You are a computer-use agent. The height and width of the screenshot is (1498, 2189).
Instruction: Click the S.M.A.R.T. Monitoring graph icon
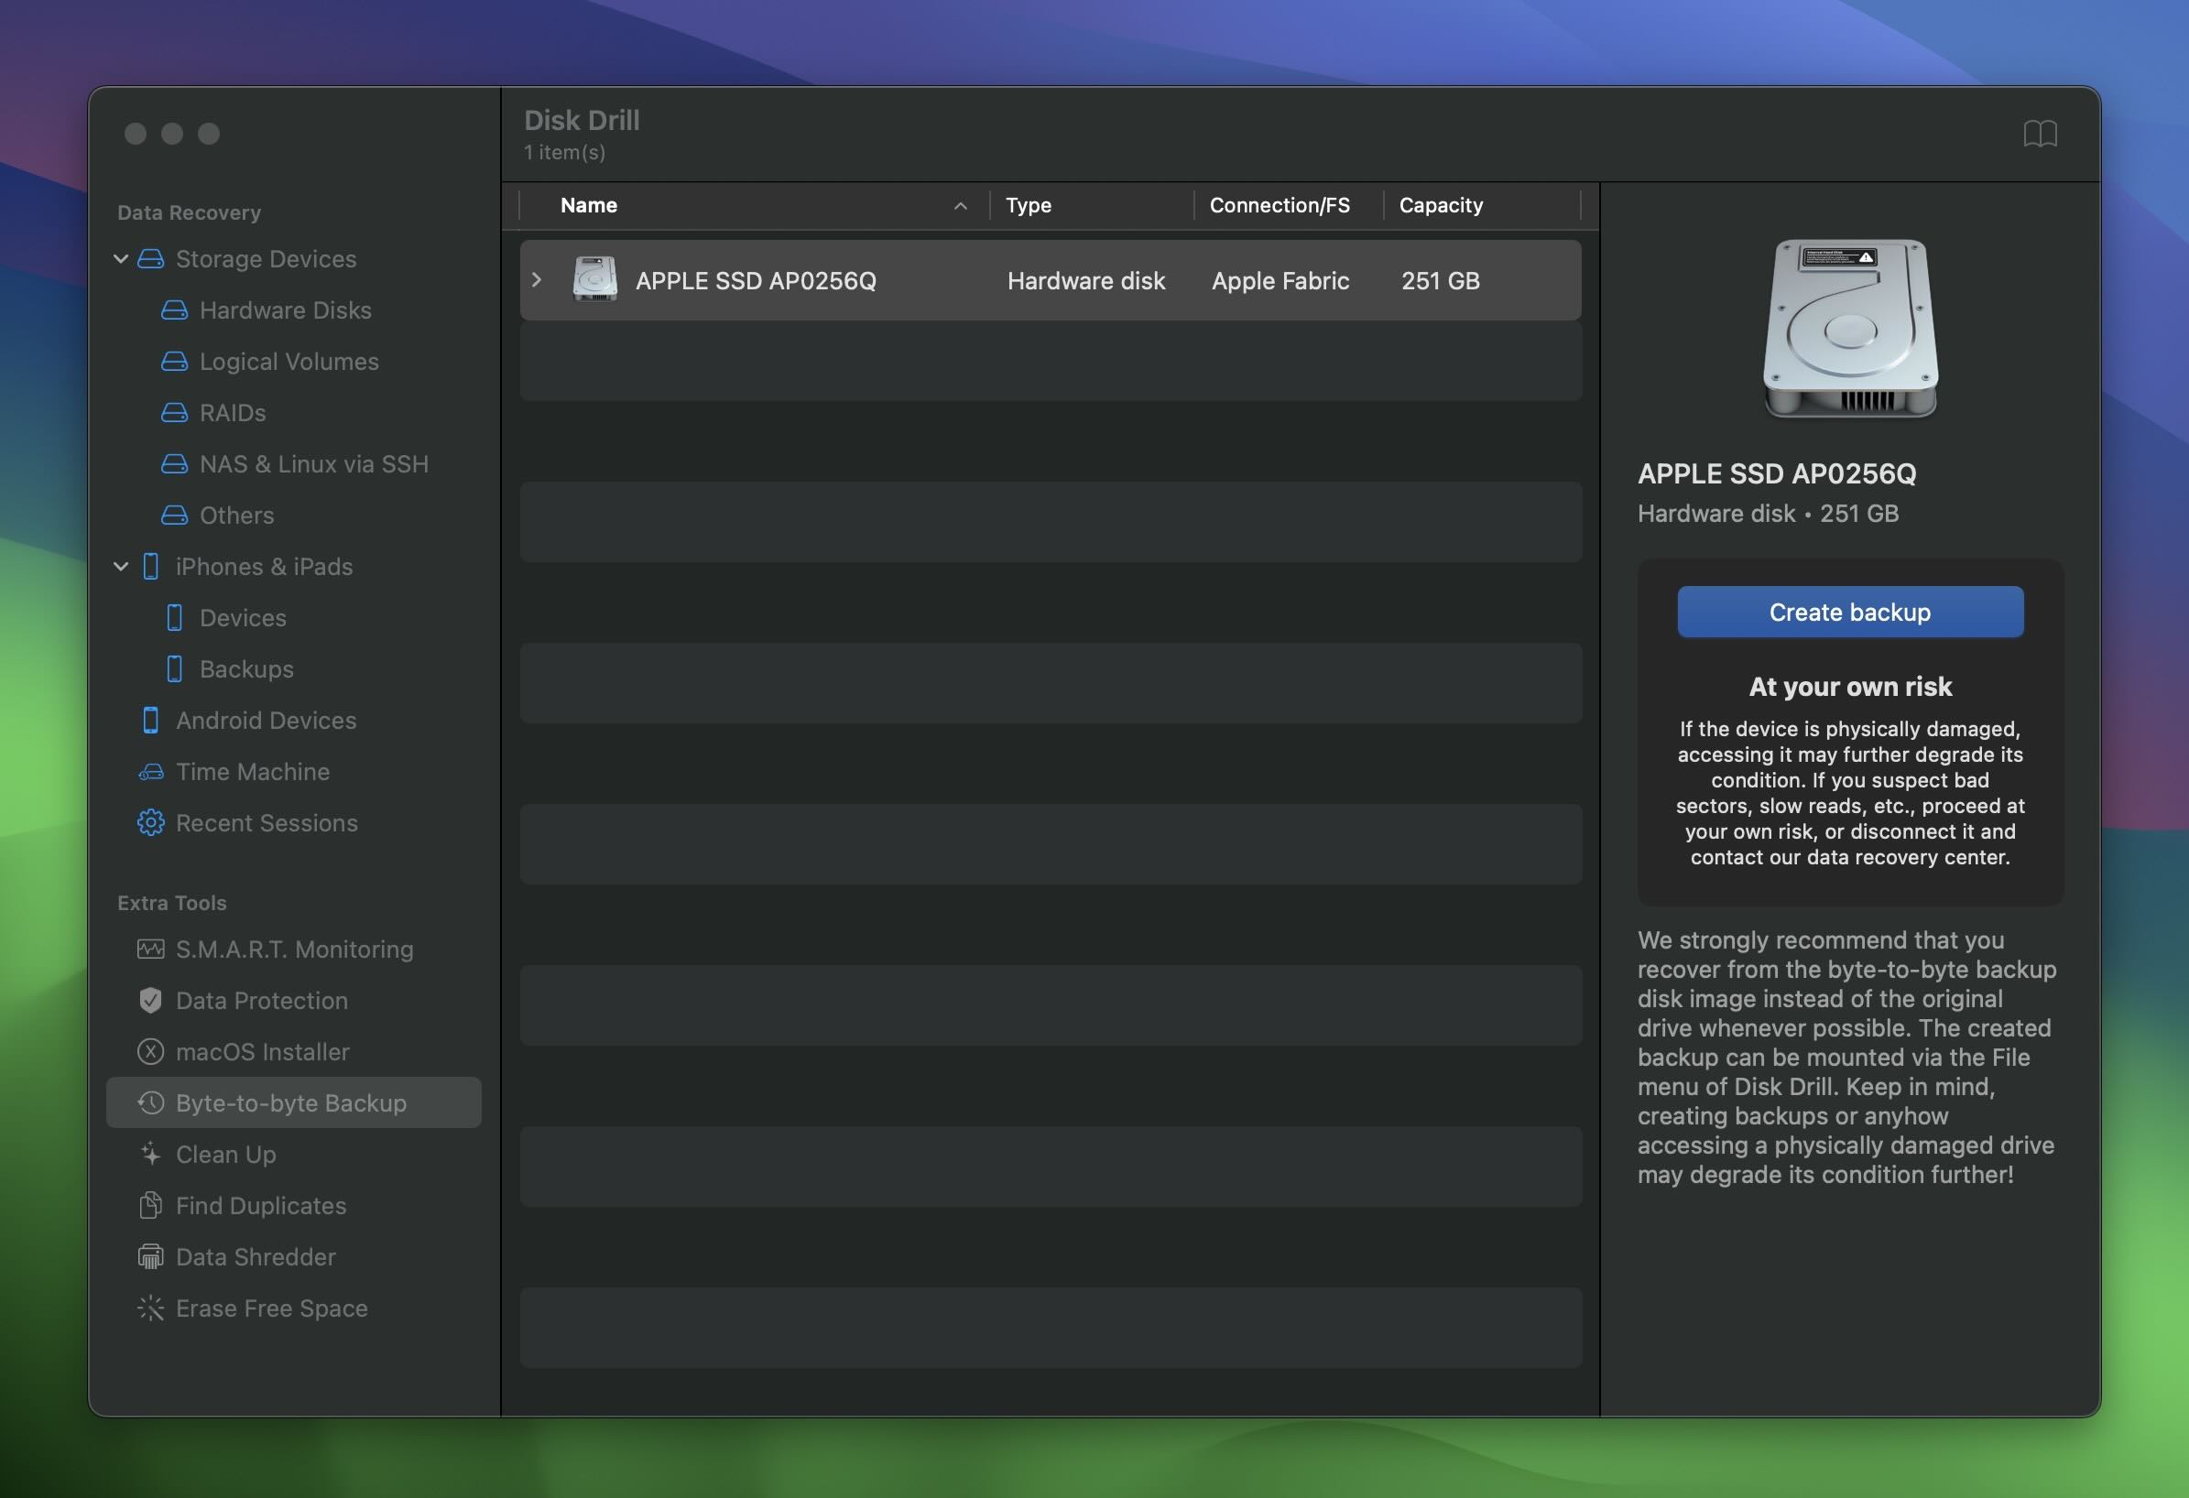tap(151, 950)
